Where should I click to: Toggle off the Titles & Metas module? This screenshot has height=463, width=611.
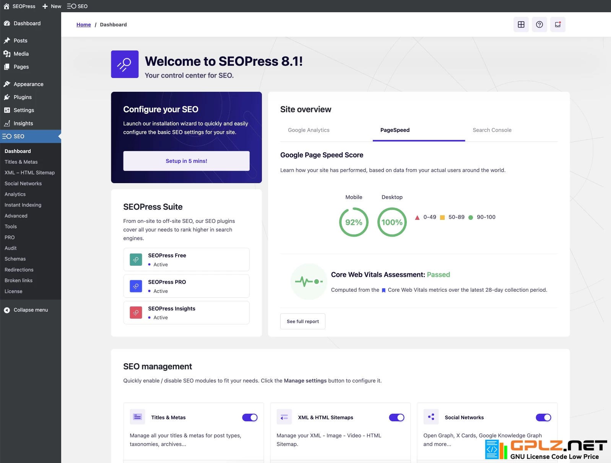coord(250,418)
